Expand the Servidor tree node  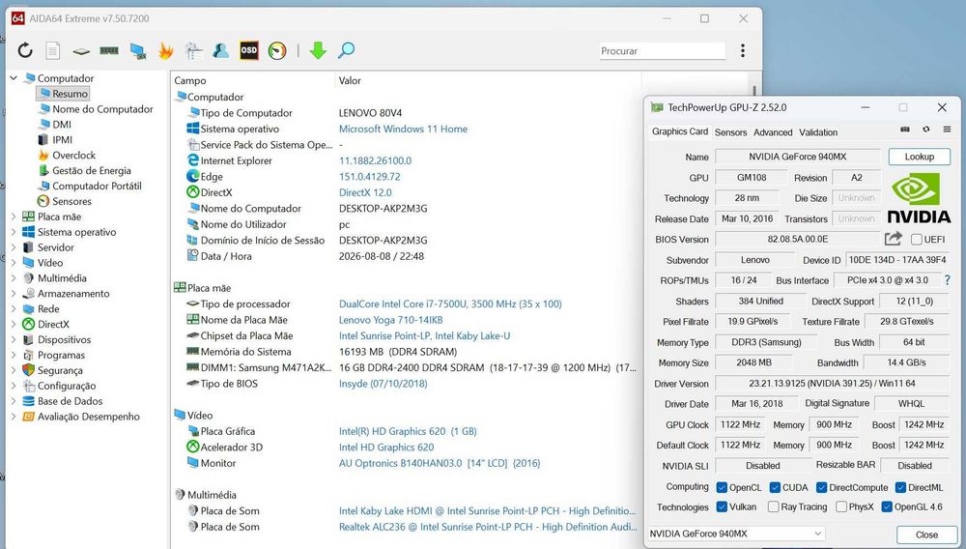click(x=14, y=247)
